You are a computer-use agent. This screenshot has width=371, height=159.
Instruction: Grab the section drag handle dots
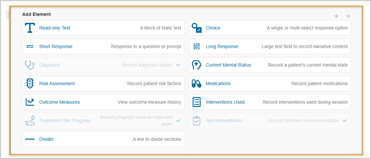pyautogui.click(x=8, y=15)
